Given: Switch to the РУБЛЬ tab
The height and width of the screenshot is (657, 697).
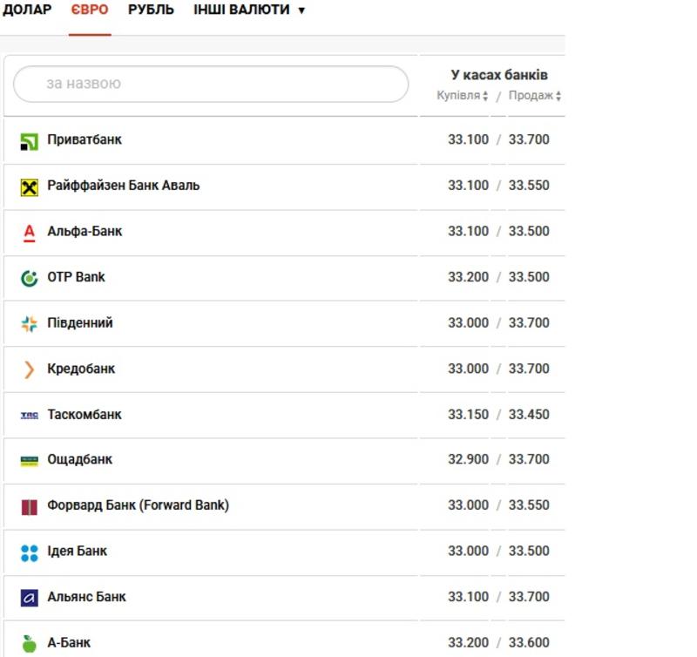Looking at the screenshot, I should 151,10.
